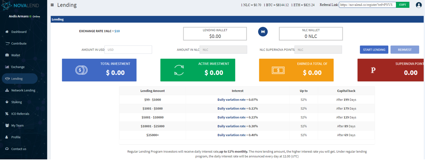View the My Team page
Screen dimensions: 425x162
pyautogui.click(x=17, y=125)
